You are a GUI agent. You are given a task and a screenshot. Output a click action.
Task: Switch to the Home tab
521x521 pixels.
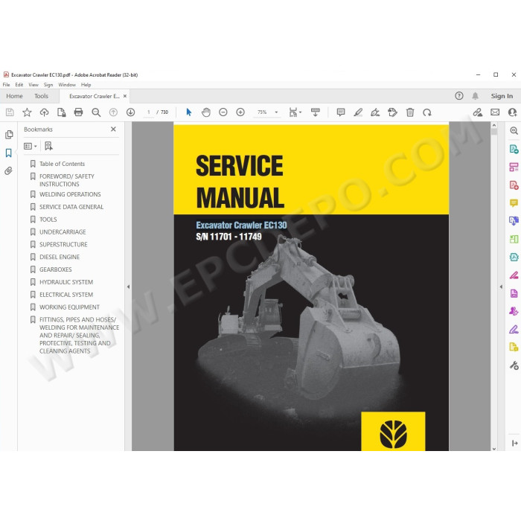[x=14, y=96]
